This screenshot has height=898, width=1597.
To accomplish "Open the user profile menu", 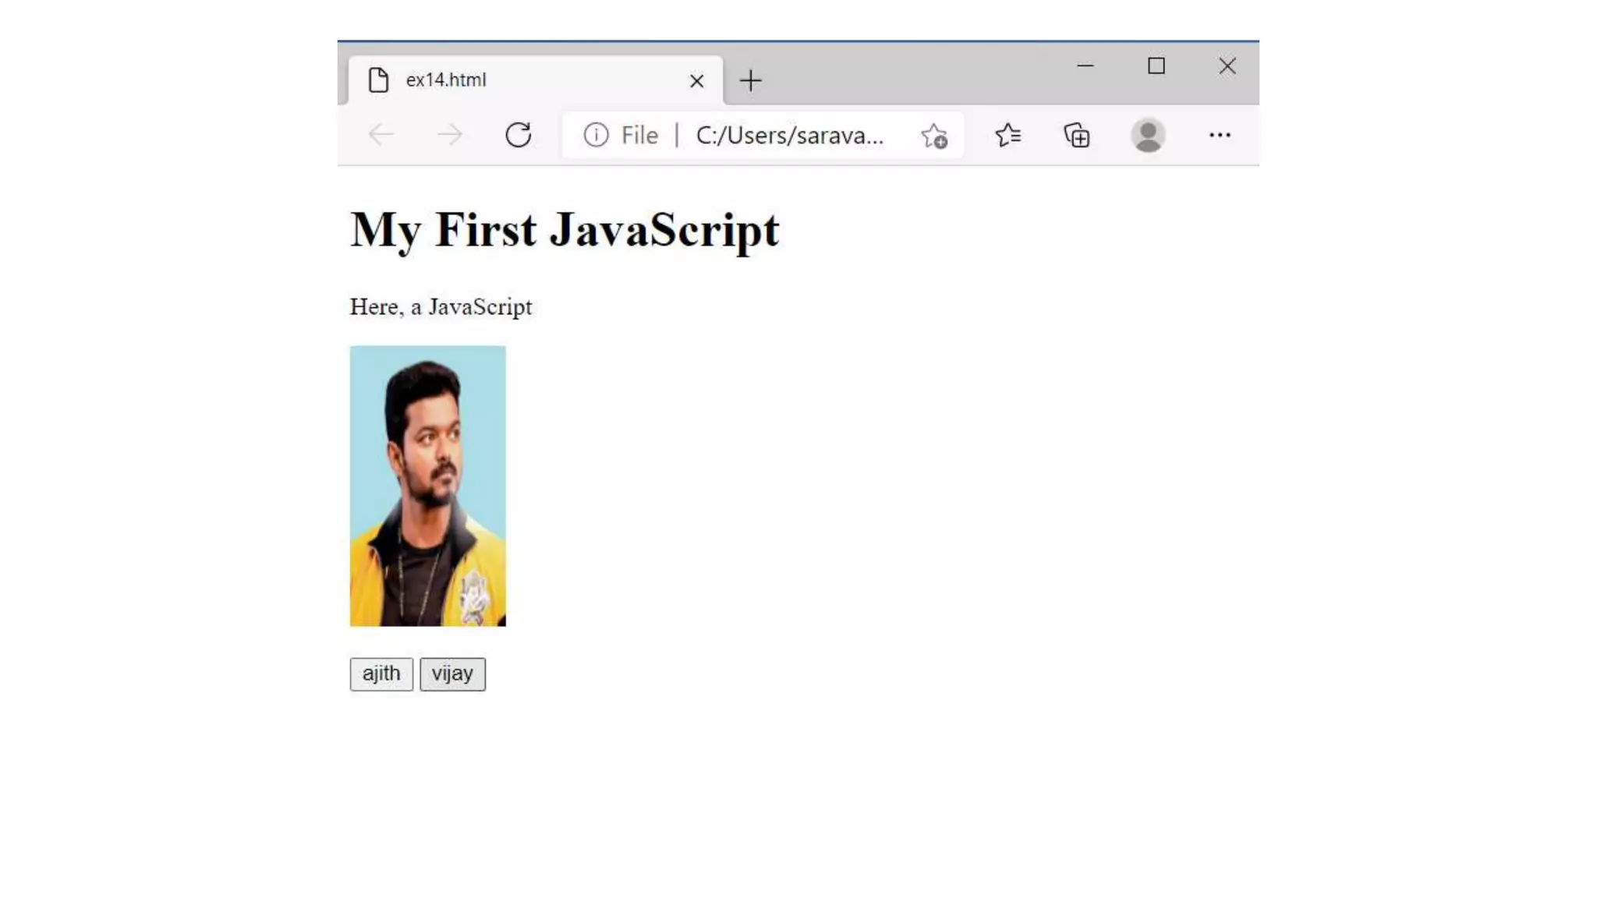I will [1148, 135].
